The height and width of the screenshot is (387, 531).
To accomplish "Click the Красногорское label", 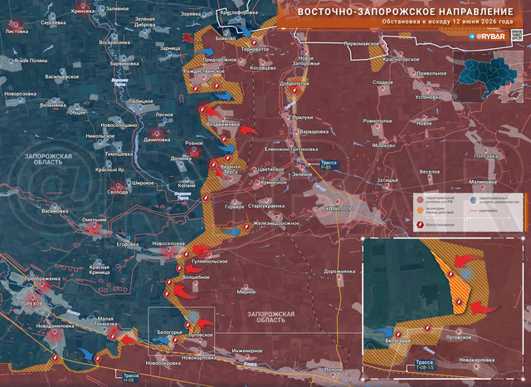I will tap(401, 60).
